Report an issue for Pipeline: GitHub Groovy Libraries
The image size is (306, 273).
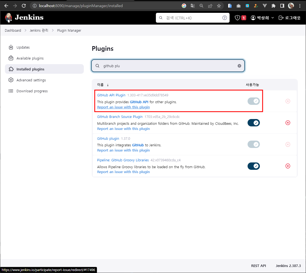(x=123, y=172)
